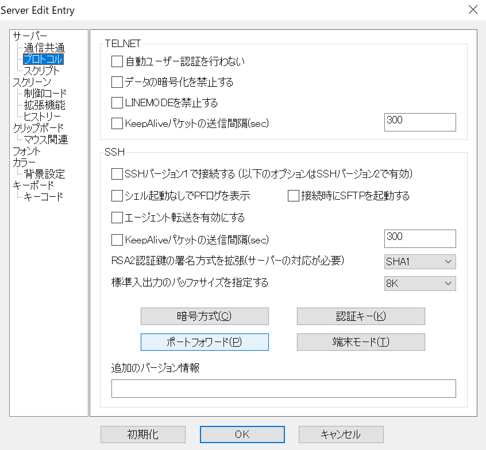Enable SSHバージョン1で接続する
The image size is (486, 450).
[x=117, y=174]
